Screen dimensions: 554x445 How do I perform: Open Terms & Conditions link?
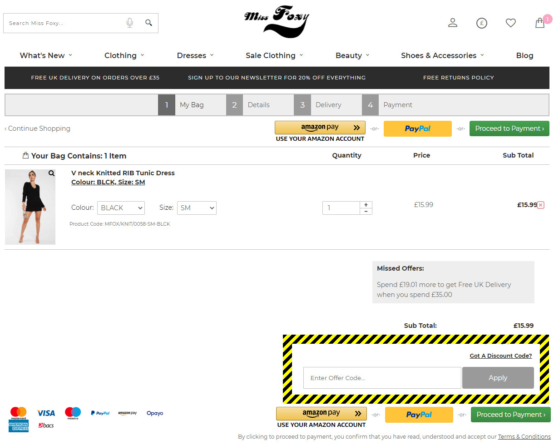pos(524,437)
